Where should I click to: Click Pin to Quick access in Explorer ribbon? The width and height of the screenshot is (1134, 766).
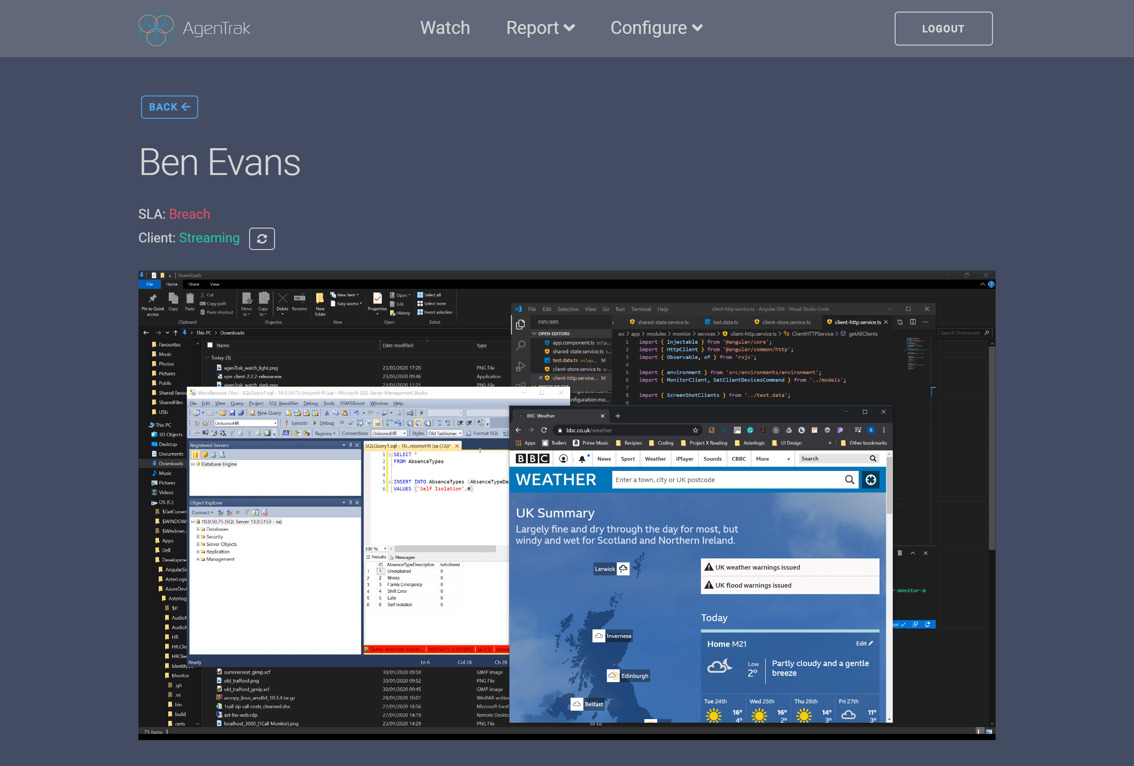point(153,304)
